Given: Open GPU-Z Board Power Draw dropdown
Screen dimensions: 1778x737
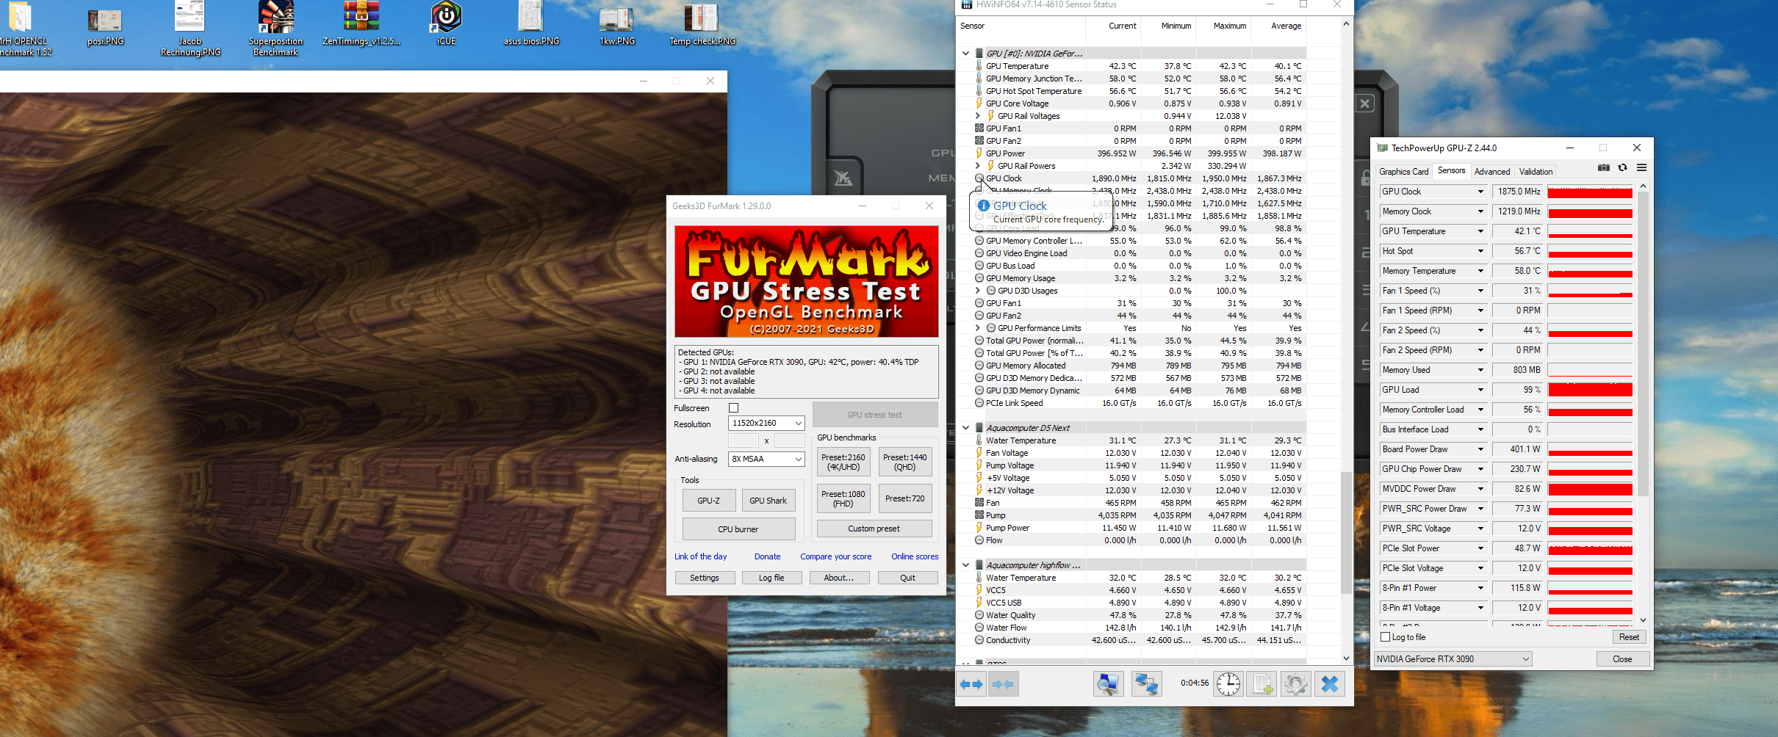Looking at the screenshot, I should click(1480, 449).
